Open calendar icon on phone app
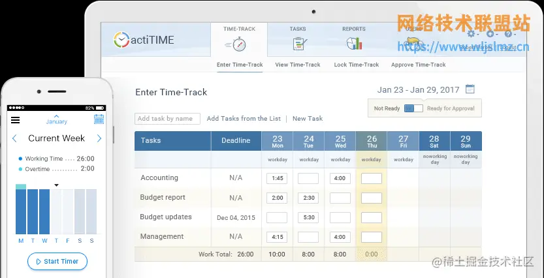544x278 pixels. coord(99,119)
